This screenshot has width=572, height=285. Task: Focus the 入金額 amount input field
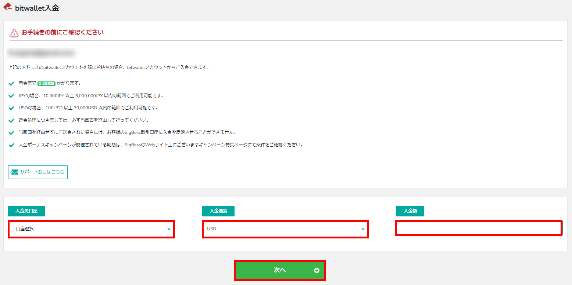pyautogui.click(x=479, y=228)
